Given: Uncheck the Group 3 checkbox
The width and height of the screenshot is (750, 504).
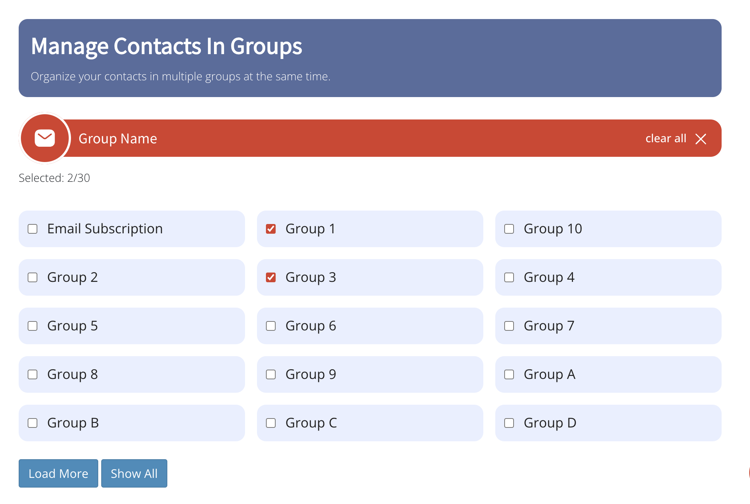Looking at the screenshot, I should point(271,277).
